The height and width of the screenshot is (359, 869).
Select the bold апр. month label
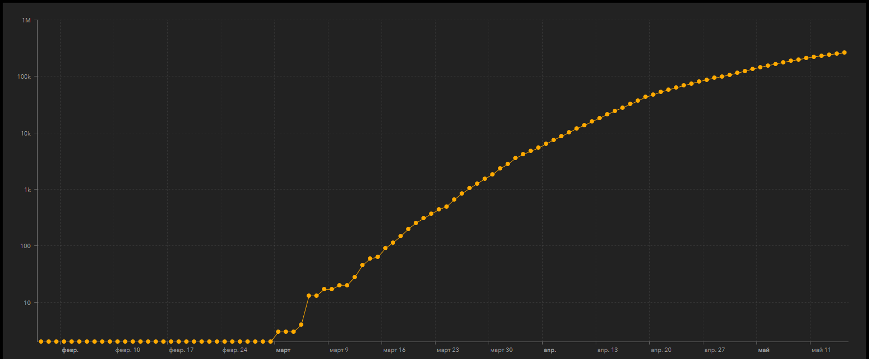550,350
